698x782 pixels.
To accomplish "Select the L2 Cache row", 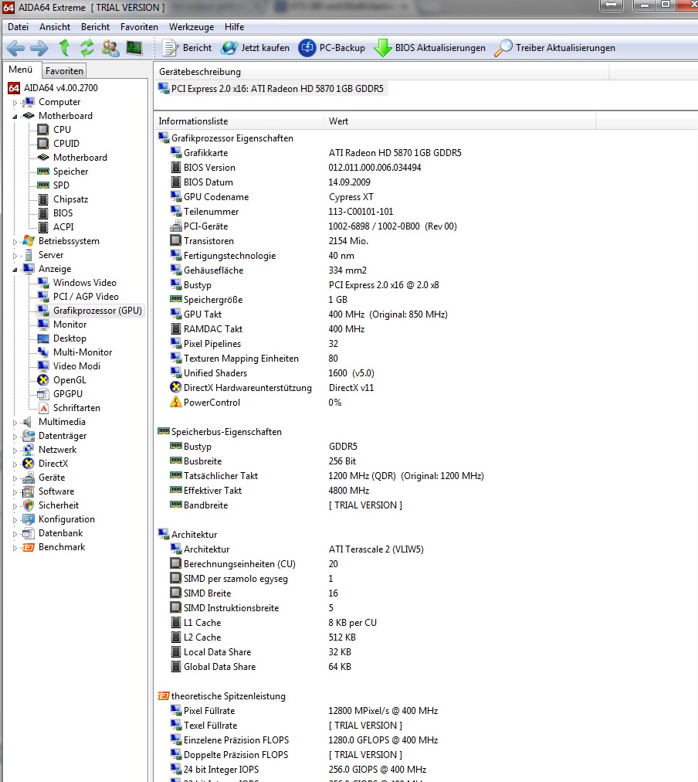I will click(x=263, y=637).
